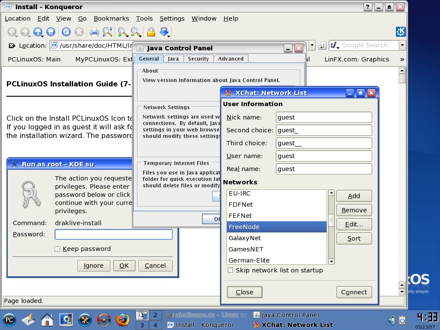Click Ignore in the KDE su dialog
Viewport: 440px width, 330px height.
click(94, 266)
